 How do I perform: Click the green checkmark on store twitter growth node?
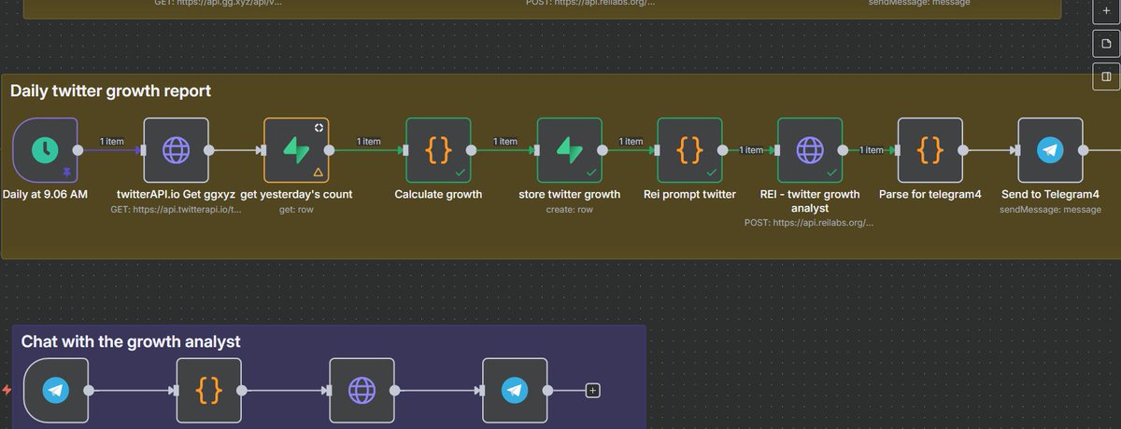tap(591, 173)
